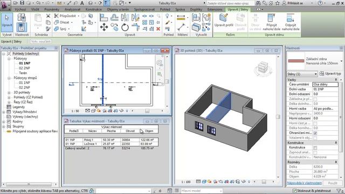Click the Mirror draw-axis icon

pyautogui.click(x=135, y=17)
